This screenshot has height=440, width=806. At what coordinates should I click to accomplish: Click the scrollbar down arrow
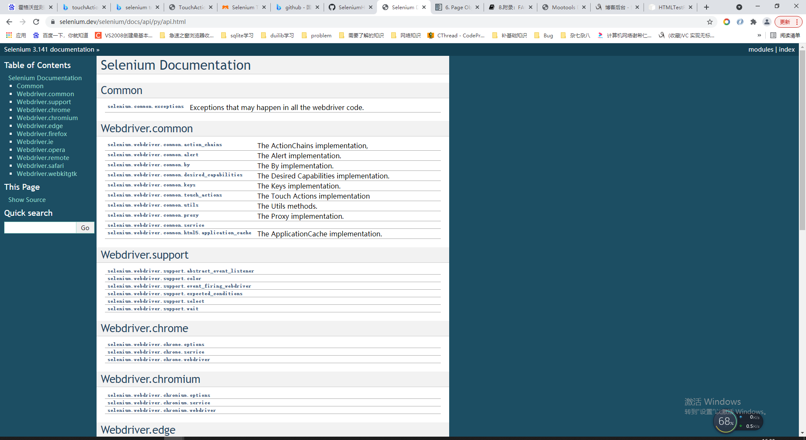coord(802,433)
